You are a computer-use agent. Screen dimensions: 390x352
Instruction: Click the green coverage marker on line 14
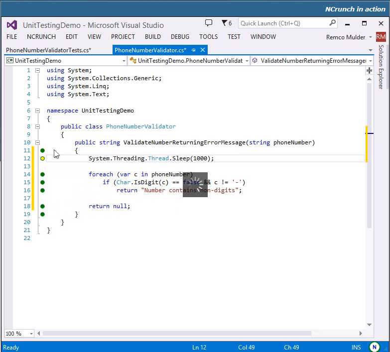click(x=42, y=174)
